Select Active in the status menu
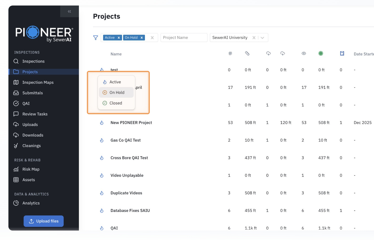Screen dimensions: 374x240 [115, 82]
